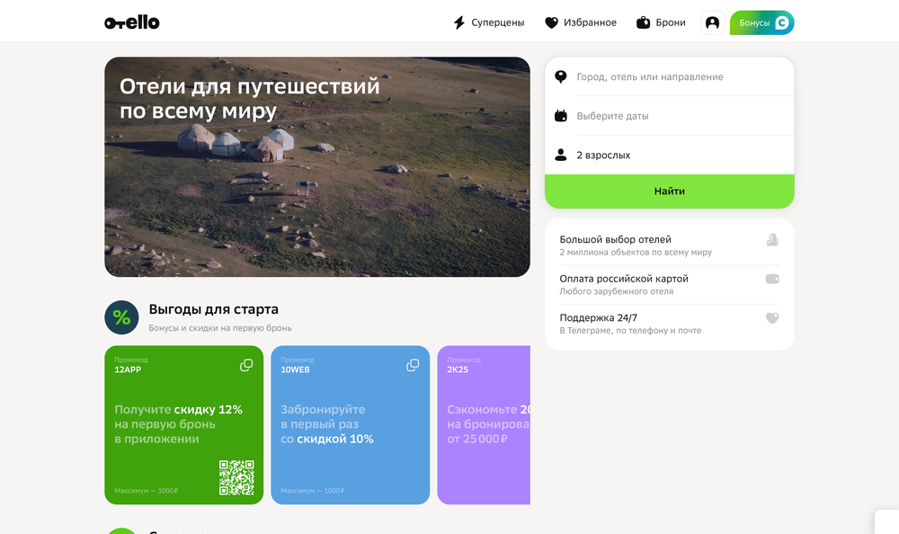The height and width of the screenshot is (534, 899).
Task: Click the Брони suitcase icon
Action: (644, 22)
